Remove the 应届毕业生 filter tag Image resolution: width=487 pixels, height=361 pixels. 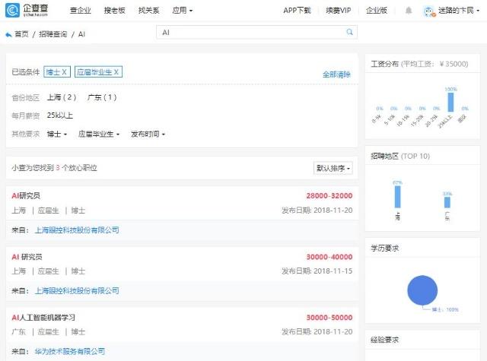(98, 72)
